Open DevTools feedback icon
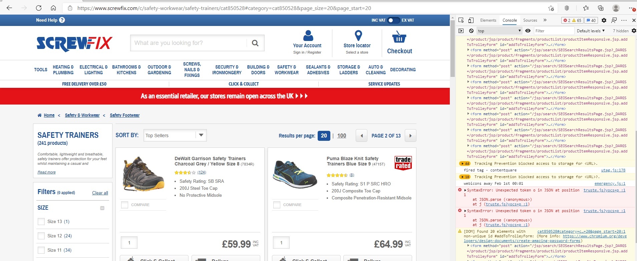 pyautogui.click(x=614, y=20)
